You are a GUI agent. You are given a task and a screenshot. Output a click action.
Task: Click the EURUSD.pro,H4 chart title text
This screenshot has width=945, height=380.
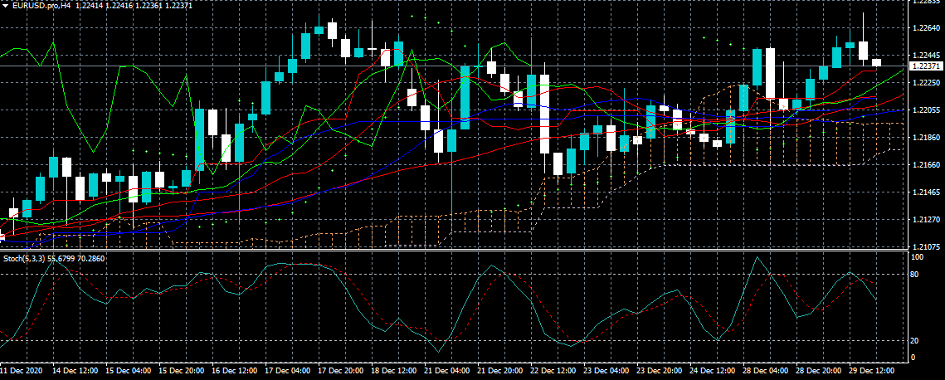(x=41, y=6)
